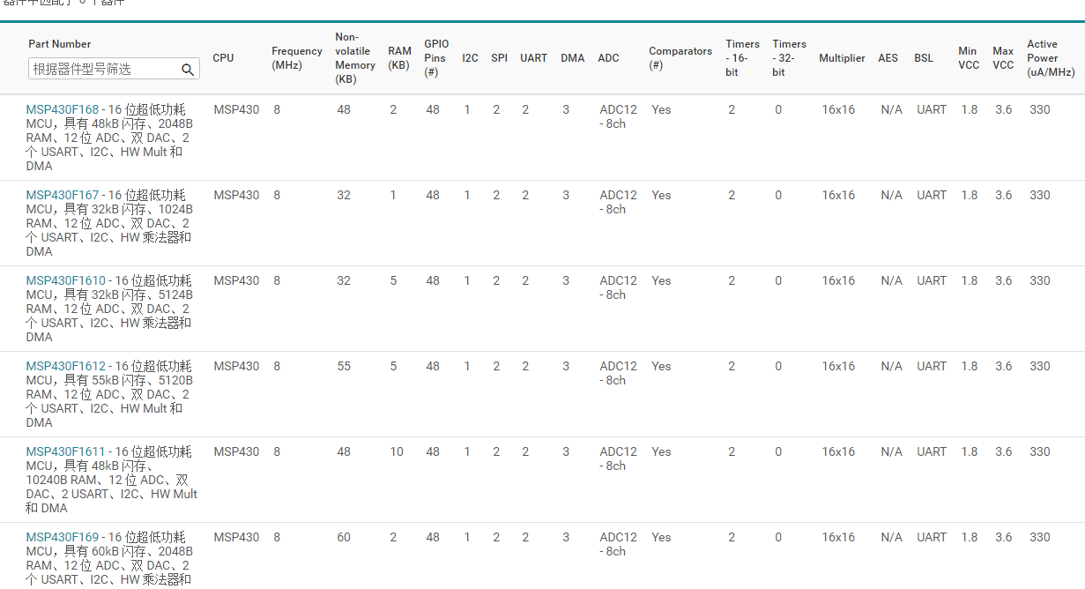Sort by RAM (KB) column header
The height and width of the screenshot is (589, 1085).
coord(398,58)
